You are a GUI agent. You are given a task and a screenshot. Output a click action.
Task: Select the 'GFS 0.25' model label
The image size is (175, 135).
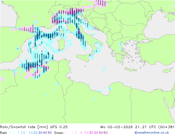coord(59,127)
